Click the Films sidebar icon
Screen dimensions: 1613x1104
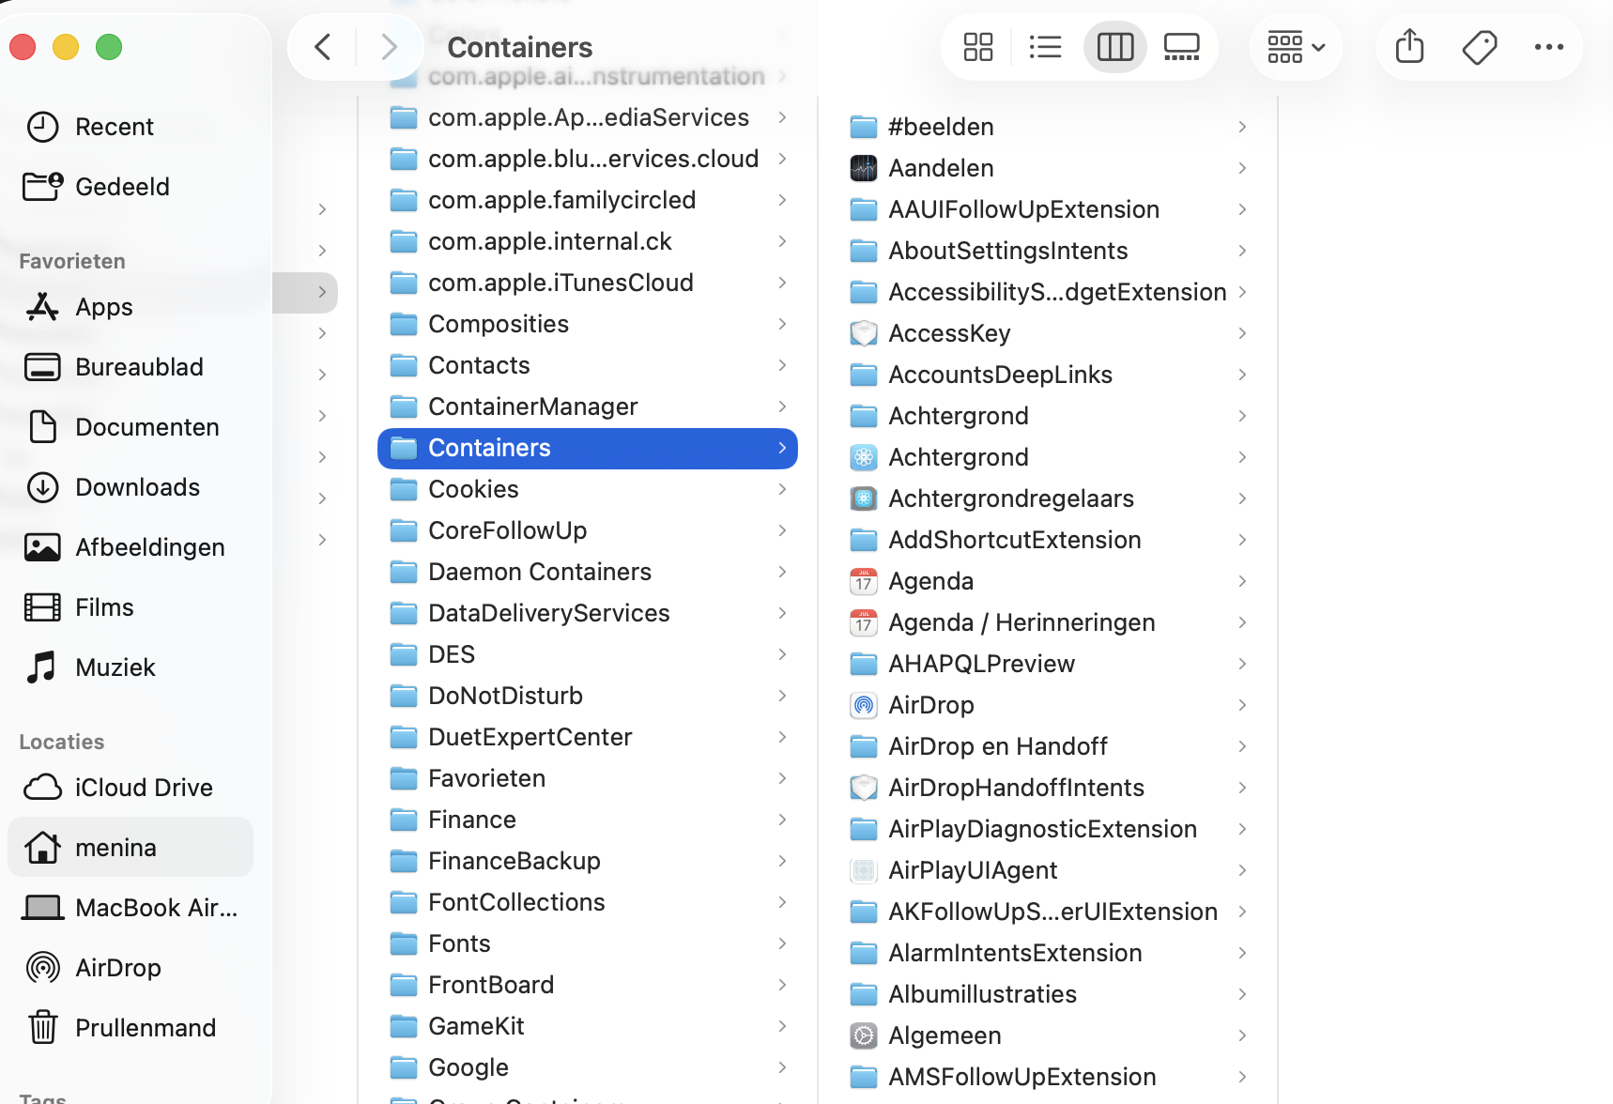(43, 606)
